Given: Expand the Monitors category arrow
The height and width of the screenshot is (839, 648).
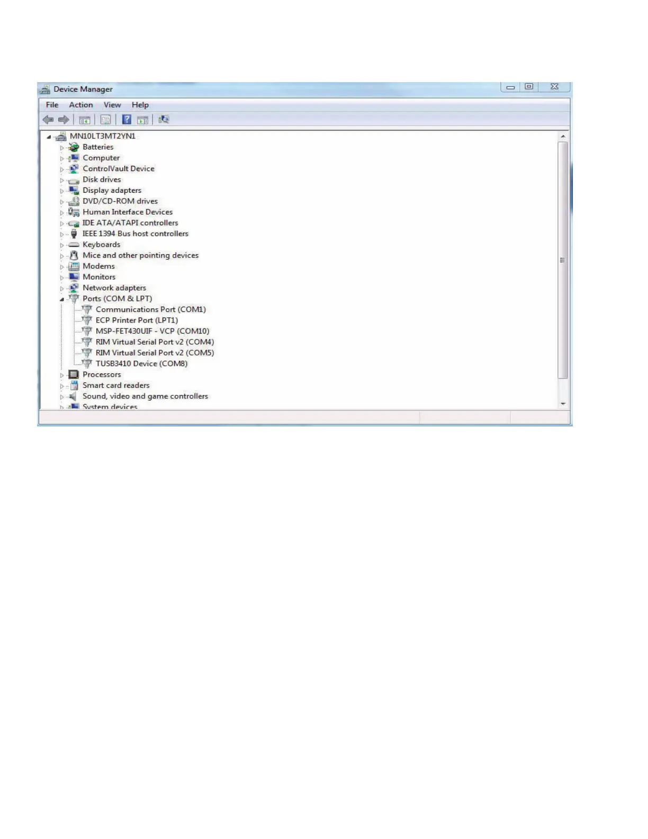Looking at the screenshot, I should [x=62, y=278].
